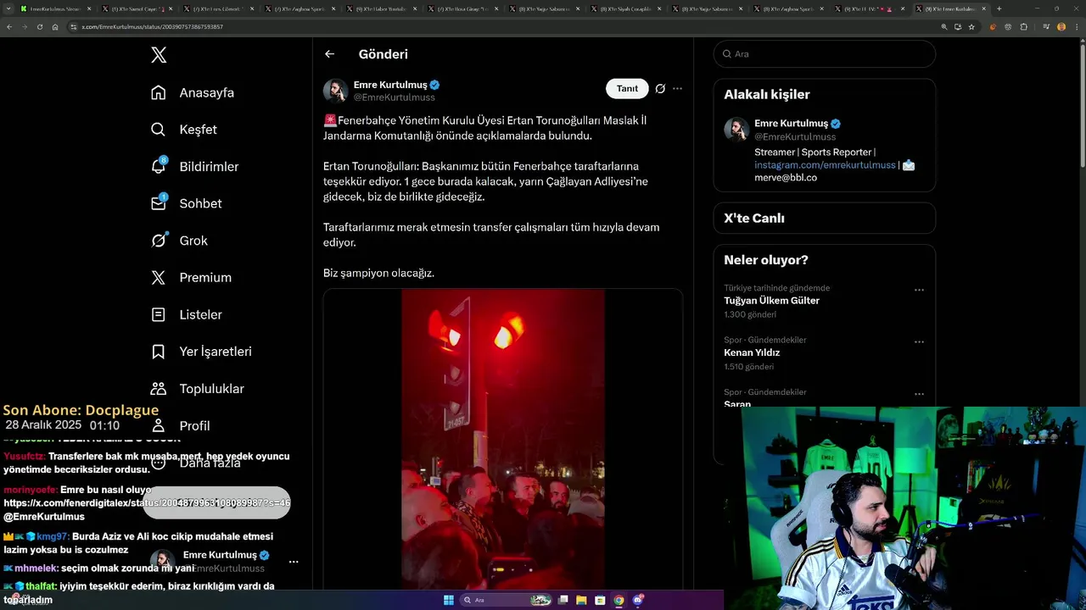Viewport: 1086px width, 610px height.
Task: Open Microsoft Store on taskbar
Action: point(600,600)
